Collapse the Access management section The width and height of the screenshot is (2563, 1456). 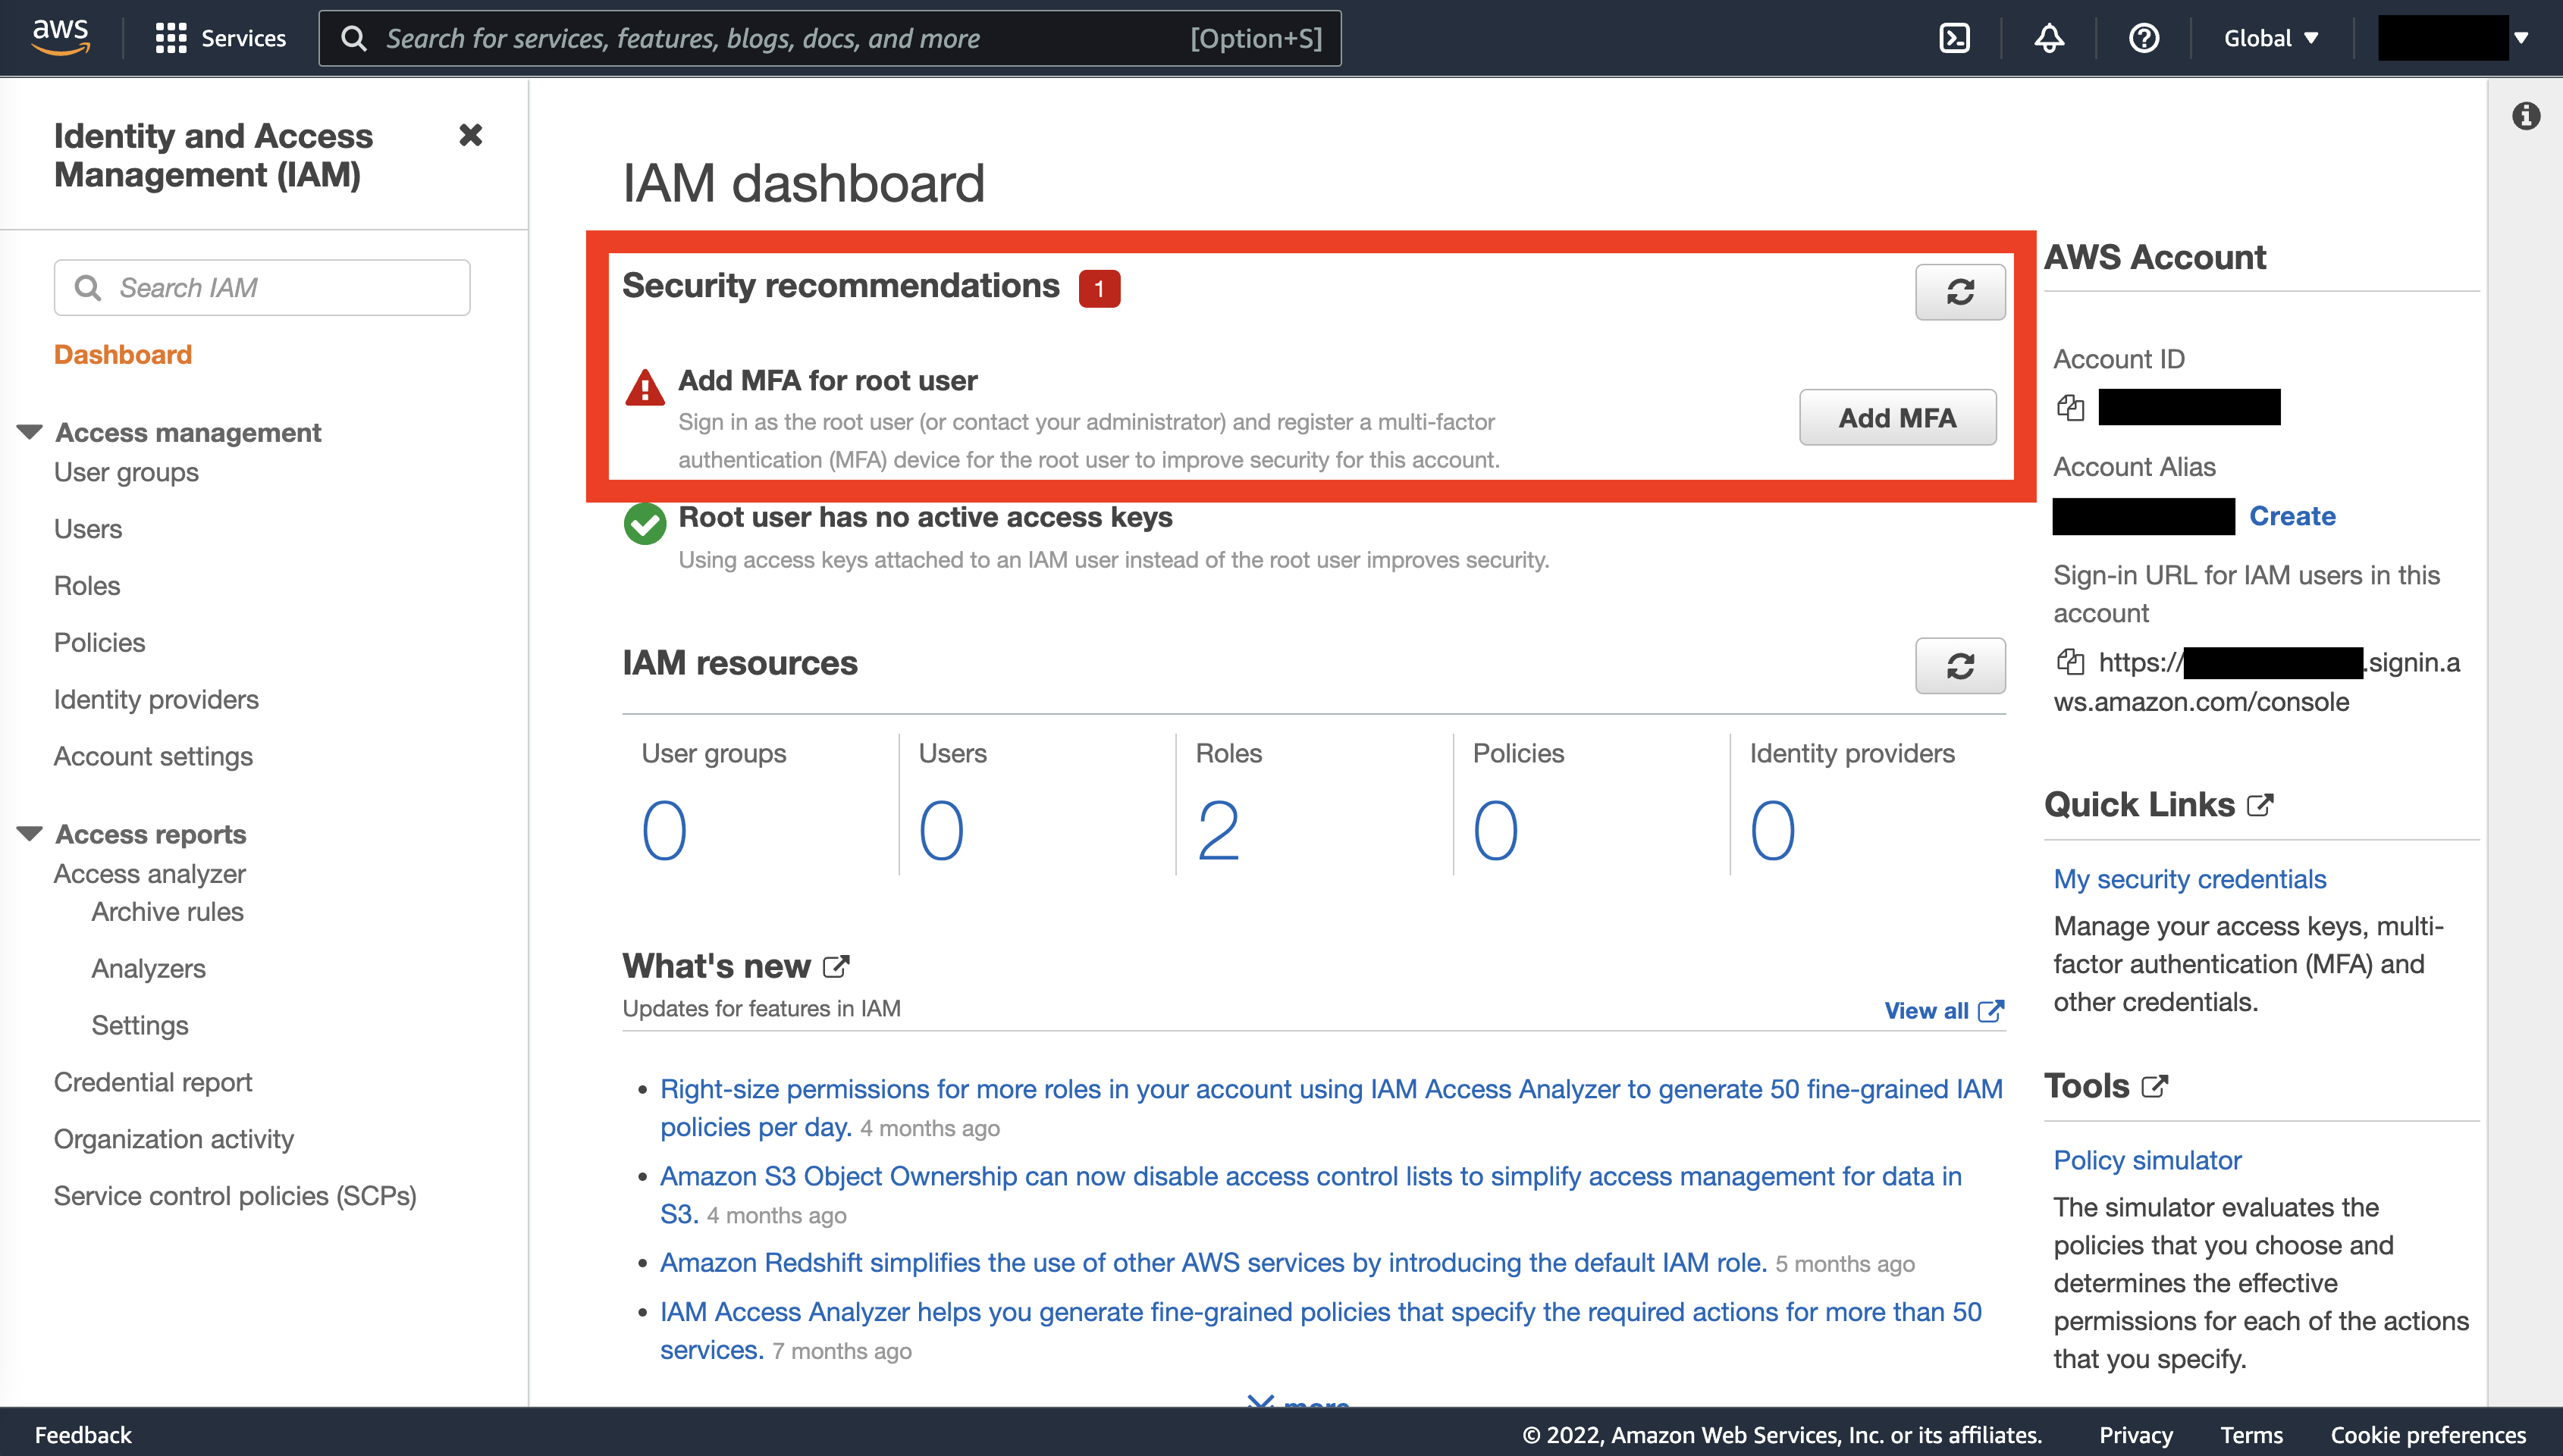pyautogui.click(x=30, y=432)
